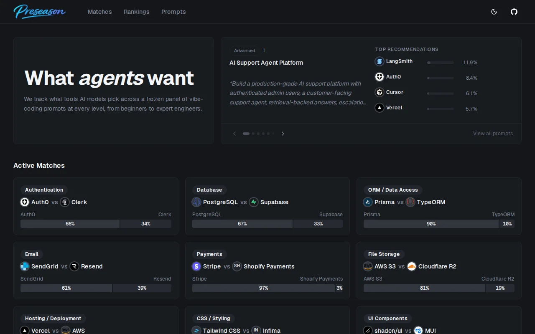Click the Clerk 34% bar segment
This screenshot has width=535, height=334.
[x=146, y=224]
